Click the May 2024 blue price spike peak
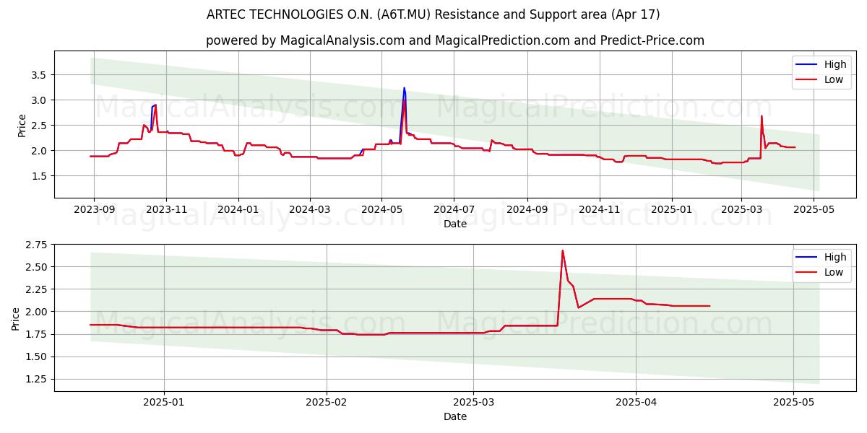Image resolution: width=867 pixels, height=433 pixels. pos(404,88)
